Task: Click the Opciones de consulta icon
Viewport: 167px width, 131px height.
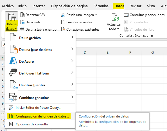Action: click(x=11, y=124)
